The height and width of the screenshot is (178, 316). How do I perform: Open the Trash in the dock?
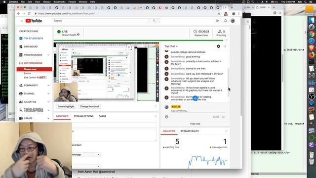312,162
